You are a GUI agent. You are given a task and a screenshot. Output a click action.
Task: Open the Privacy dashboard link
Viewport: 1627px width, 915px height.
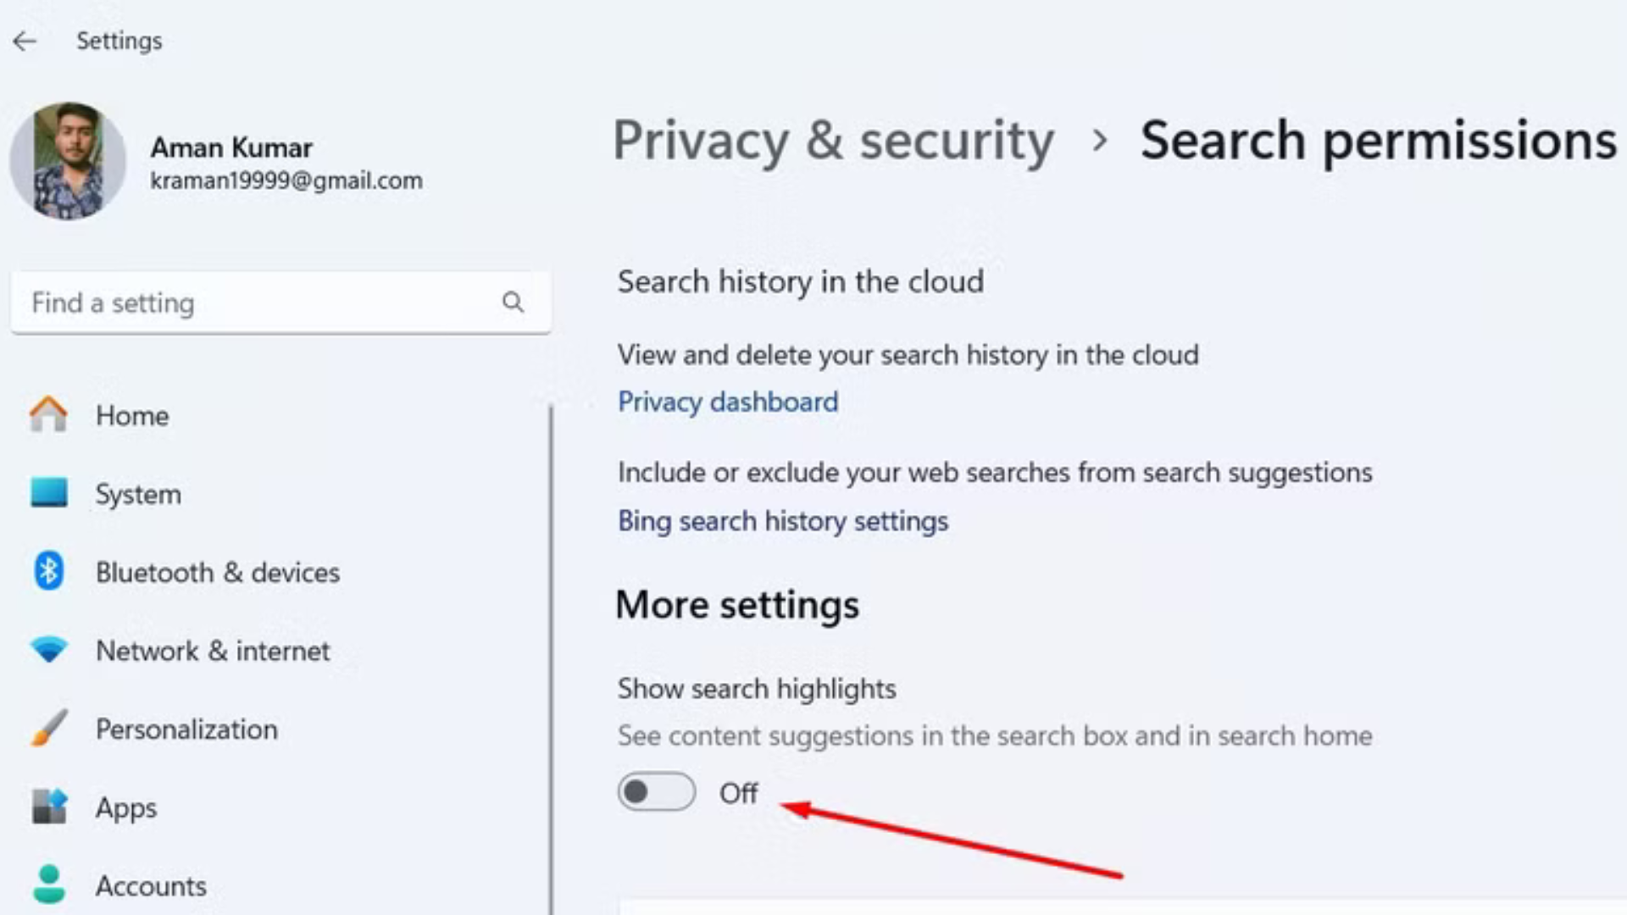click(x=727, y=402)
